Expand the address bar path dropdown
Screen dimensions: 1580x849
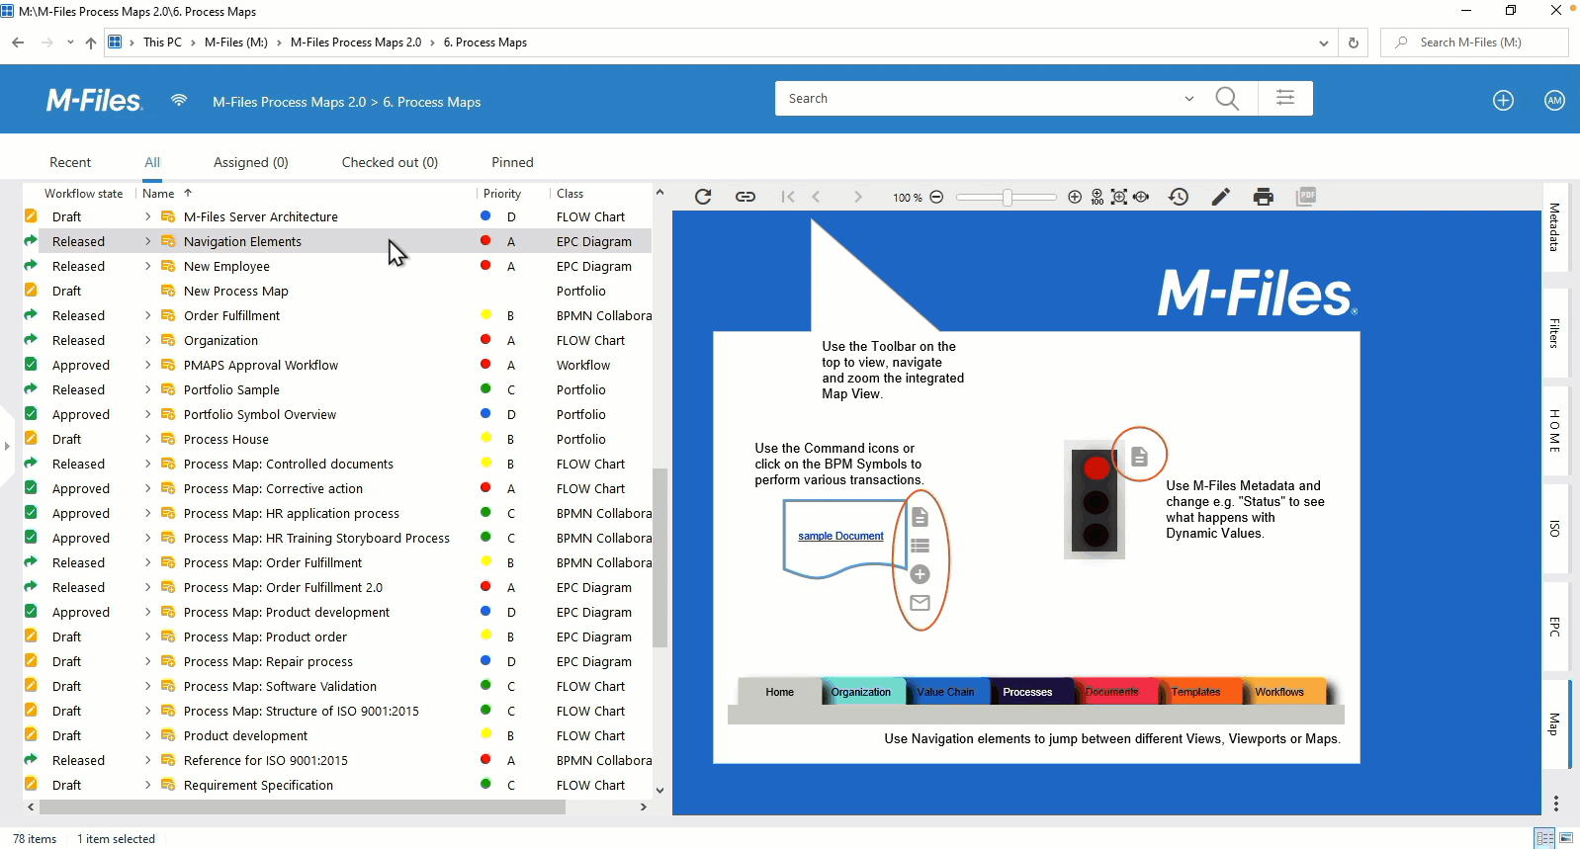[1323, 42]
